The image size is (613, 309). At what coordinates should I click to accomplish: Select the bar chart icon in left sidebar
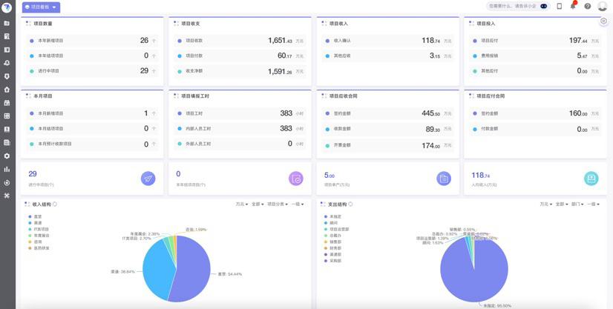[x=7, y=170]
